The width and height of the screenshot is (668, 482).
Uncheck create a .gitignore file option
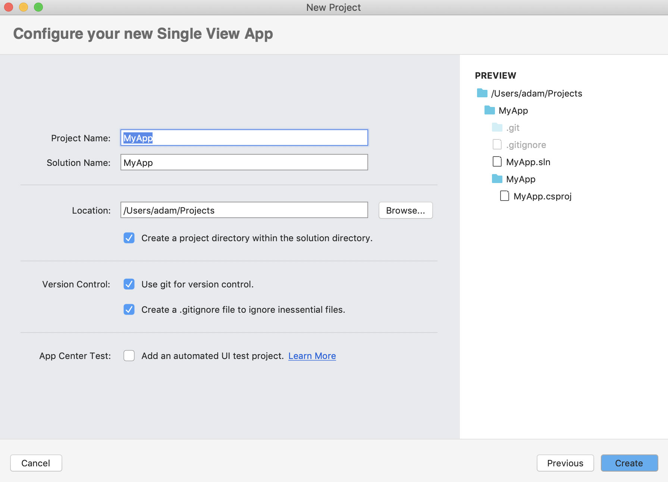click(129, 309)
